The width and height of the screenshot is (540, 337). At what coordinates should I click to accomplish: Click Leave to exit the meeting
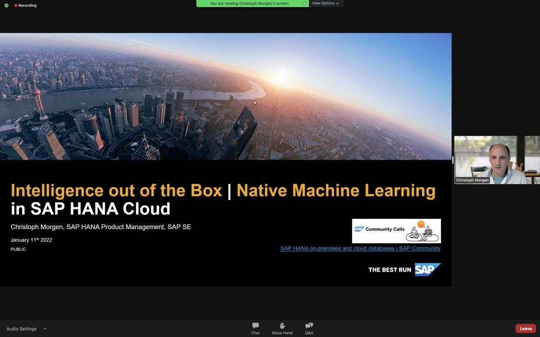coord(525,328)
